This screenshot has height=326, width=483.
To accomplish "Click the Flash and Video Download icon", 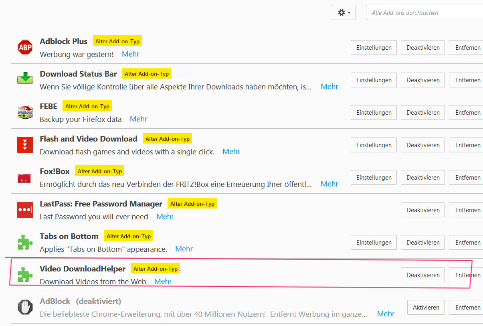I will click(25, 145).
